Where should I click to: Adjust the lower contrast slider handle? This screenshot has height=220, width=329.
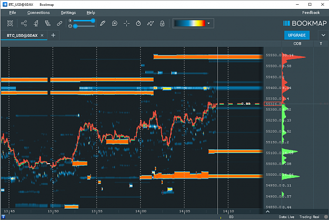pyautogui.click(x=75, y=26)
